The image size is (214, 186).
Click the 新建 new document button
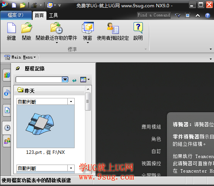click(x=11, y=31)
